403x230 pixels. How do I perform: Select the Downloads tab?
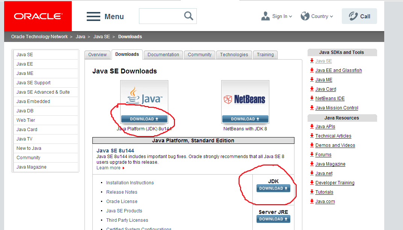(x=127, y=54)
